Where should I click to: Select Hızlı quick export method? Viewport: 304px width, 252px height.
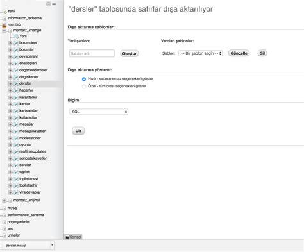coord(84,79)
